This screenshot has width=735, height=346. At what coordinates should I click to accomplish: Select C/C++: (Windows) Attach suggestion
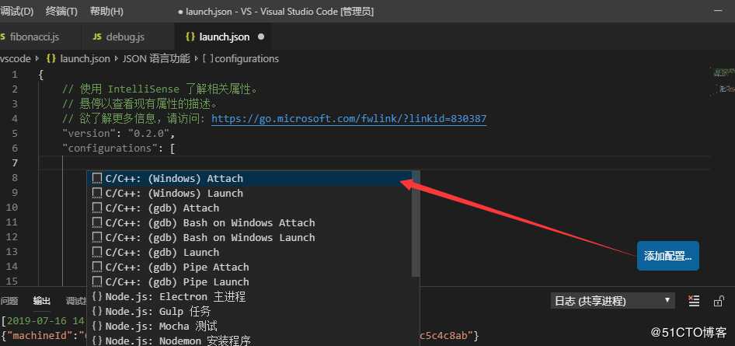pos(249,179)
